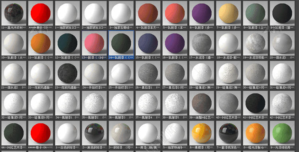299x152 pixels.
Task: Select the 35--肌理漆2 speckled material
Action: click(94, 103)
